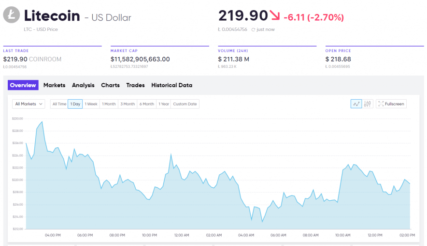
Task: Open the Markets tab
Action: (x=54, y=85)
